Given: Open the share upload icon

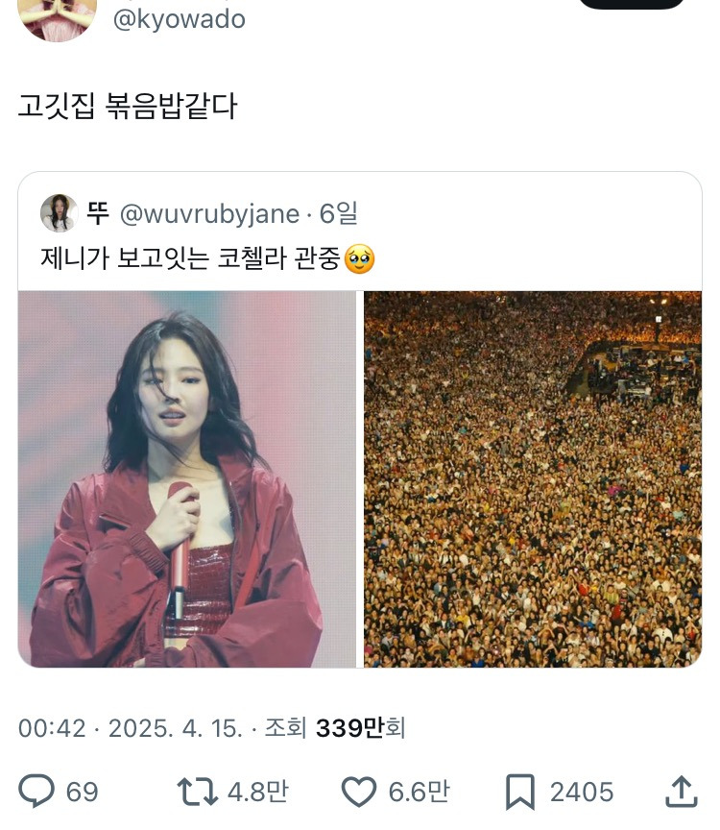Looking at the screenshot, I should pyautogui.click(x=682, y=792).
